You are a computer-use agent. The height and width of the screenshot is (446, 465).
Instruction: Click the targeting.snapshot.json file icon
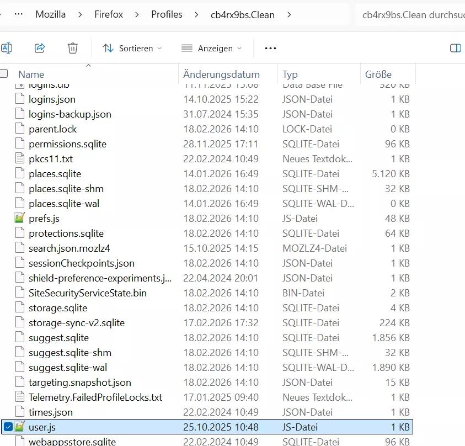point(19,381)
